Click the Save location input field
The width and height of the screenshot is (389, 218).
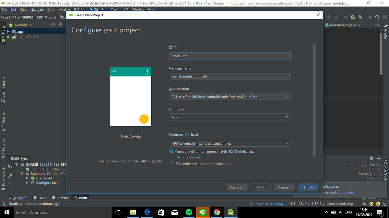click(227, 96)
